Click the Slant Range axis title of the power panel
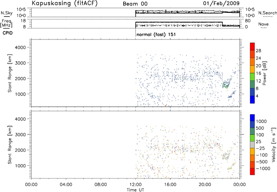This screenshot has width=277, height=192. tap(10, 73)
